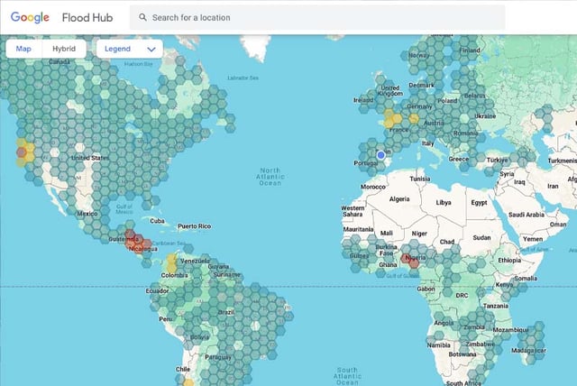577x386 pixels.
Task: Click the Oman map label
Action: 558,224
